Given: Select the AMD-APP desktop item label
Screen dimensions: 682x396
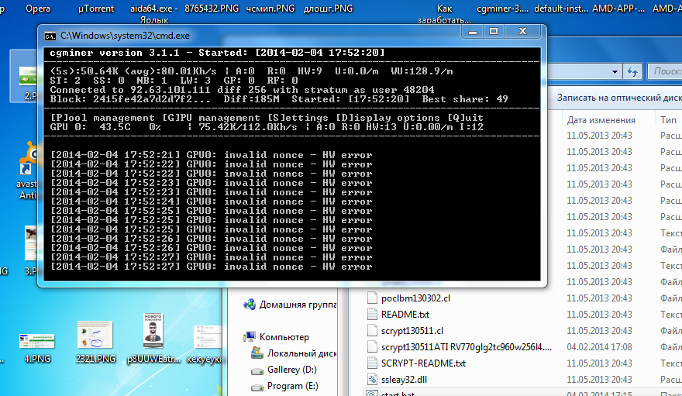Looking at the screenshot, I should click(618, 9).
